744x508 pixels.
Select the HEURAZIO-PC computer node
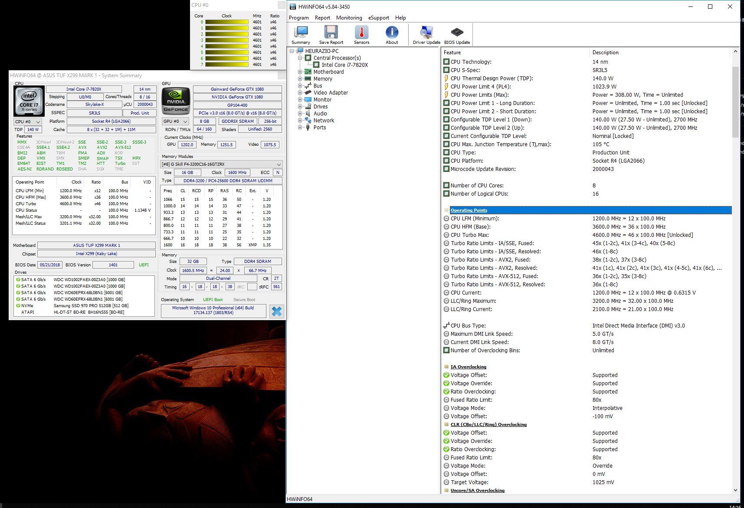[321, 51]
